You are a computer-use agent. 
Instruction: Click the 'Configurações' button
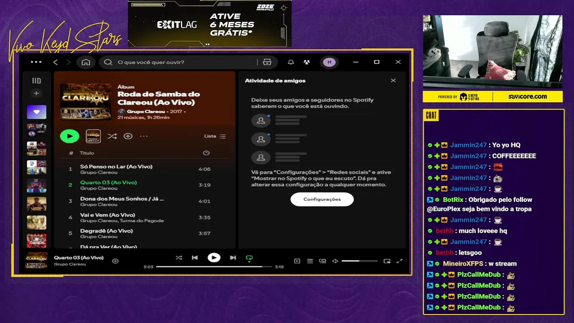(x=322, y=199)
